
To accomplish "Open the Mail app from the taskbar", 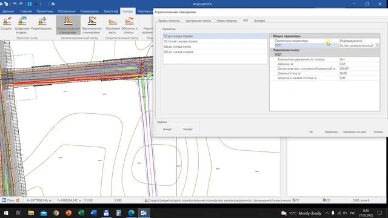I will [44, 213].
